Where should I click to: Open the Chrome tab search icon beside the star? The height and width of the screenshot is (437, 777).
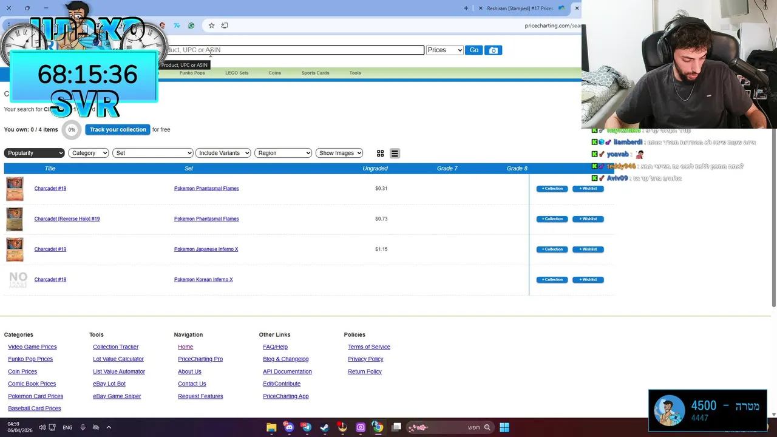(225, 25)
